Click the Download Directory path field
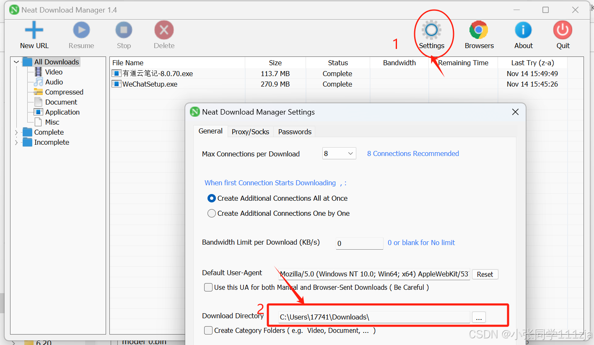 (374, 317)
